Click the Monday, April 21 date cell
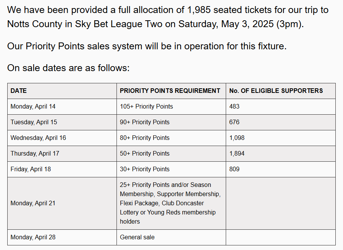 point(62,203)
